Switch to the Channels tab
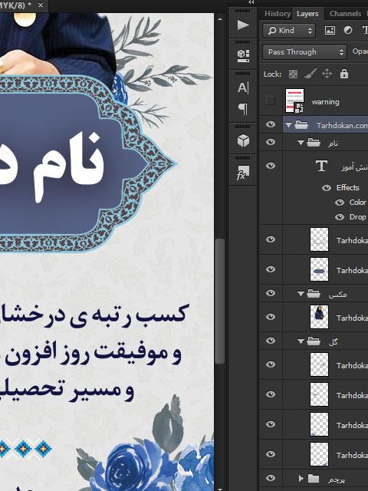This screenshot has height=491, width=368. (345, 14)
